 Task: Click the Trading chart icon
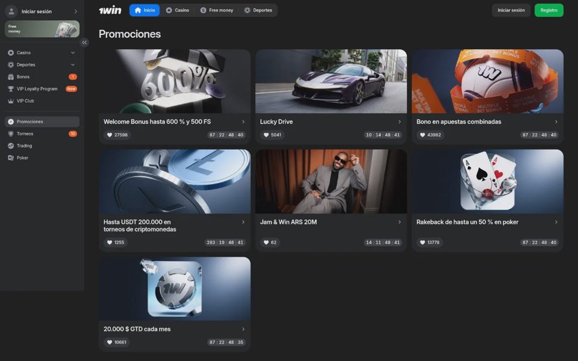[11, 146]
